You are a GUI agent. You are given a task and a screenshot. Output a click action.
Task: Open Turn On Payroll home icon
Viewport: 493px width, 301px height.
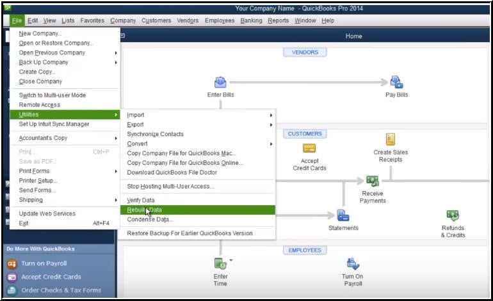(x=353, y=264)
